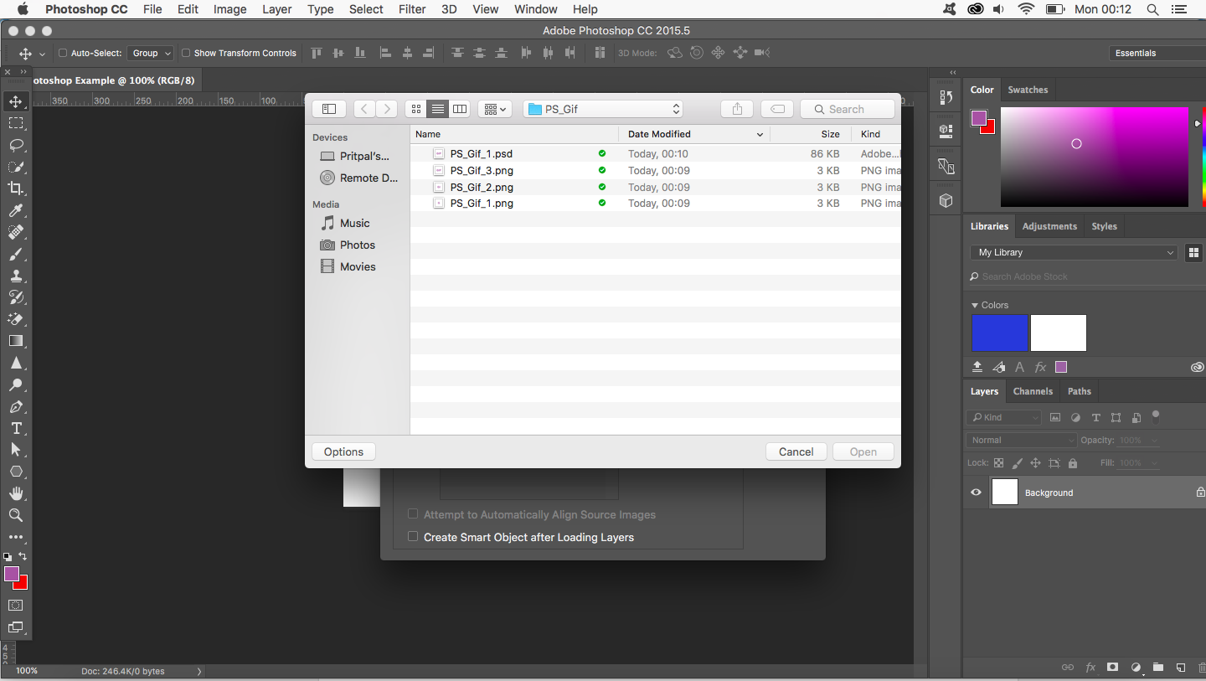Screen dimensions: 1206x681
Task: Lock layer position in Layers panel
Action: [x=1035, y=462]
